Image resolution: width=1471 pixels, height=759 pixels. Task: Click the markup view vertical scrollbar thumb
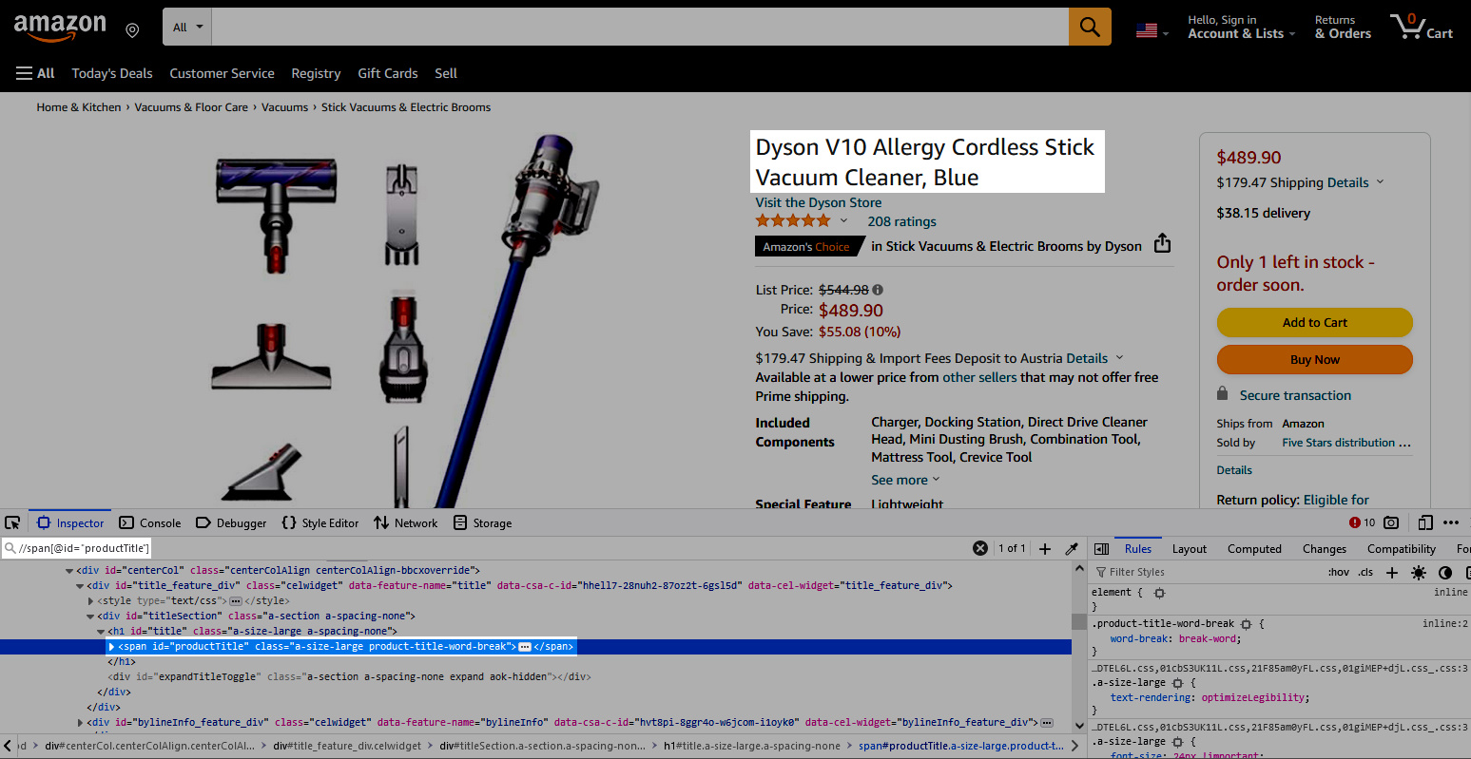pyautogui.click(x=1079, y=622)
